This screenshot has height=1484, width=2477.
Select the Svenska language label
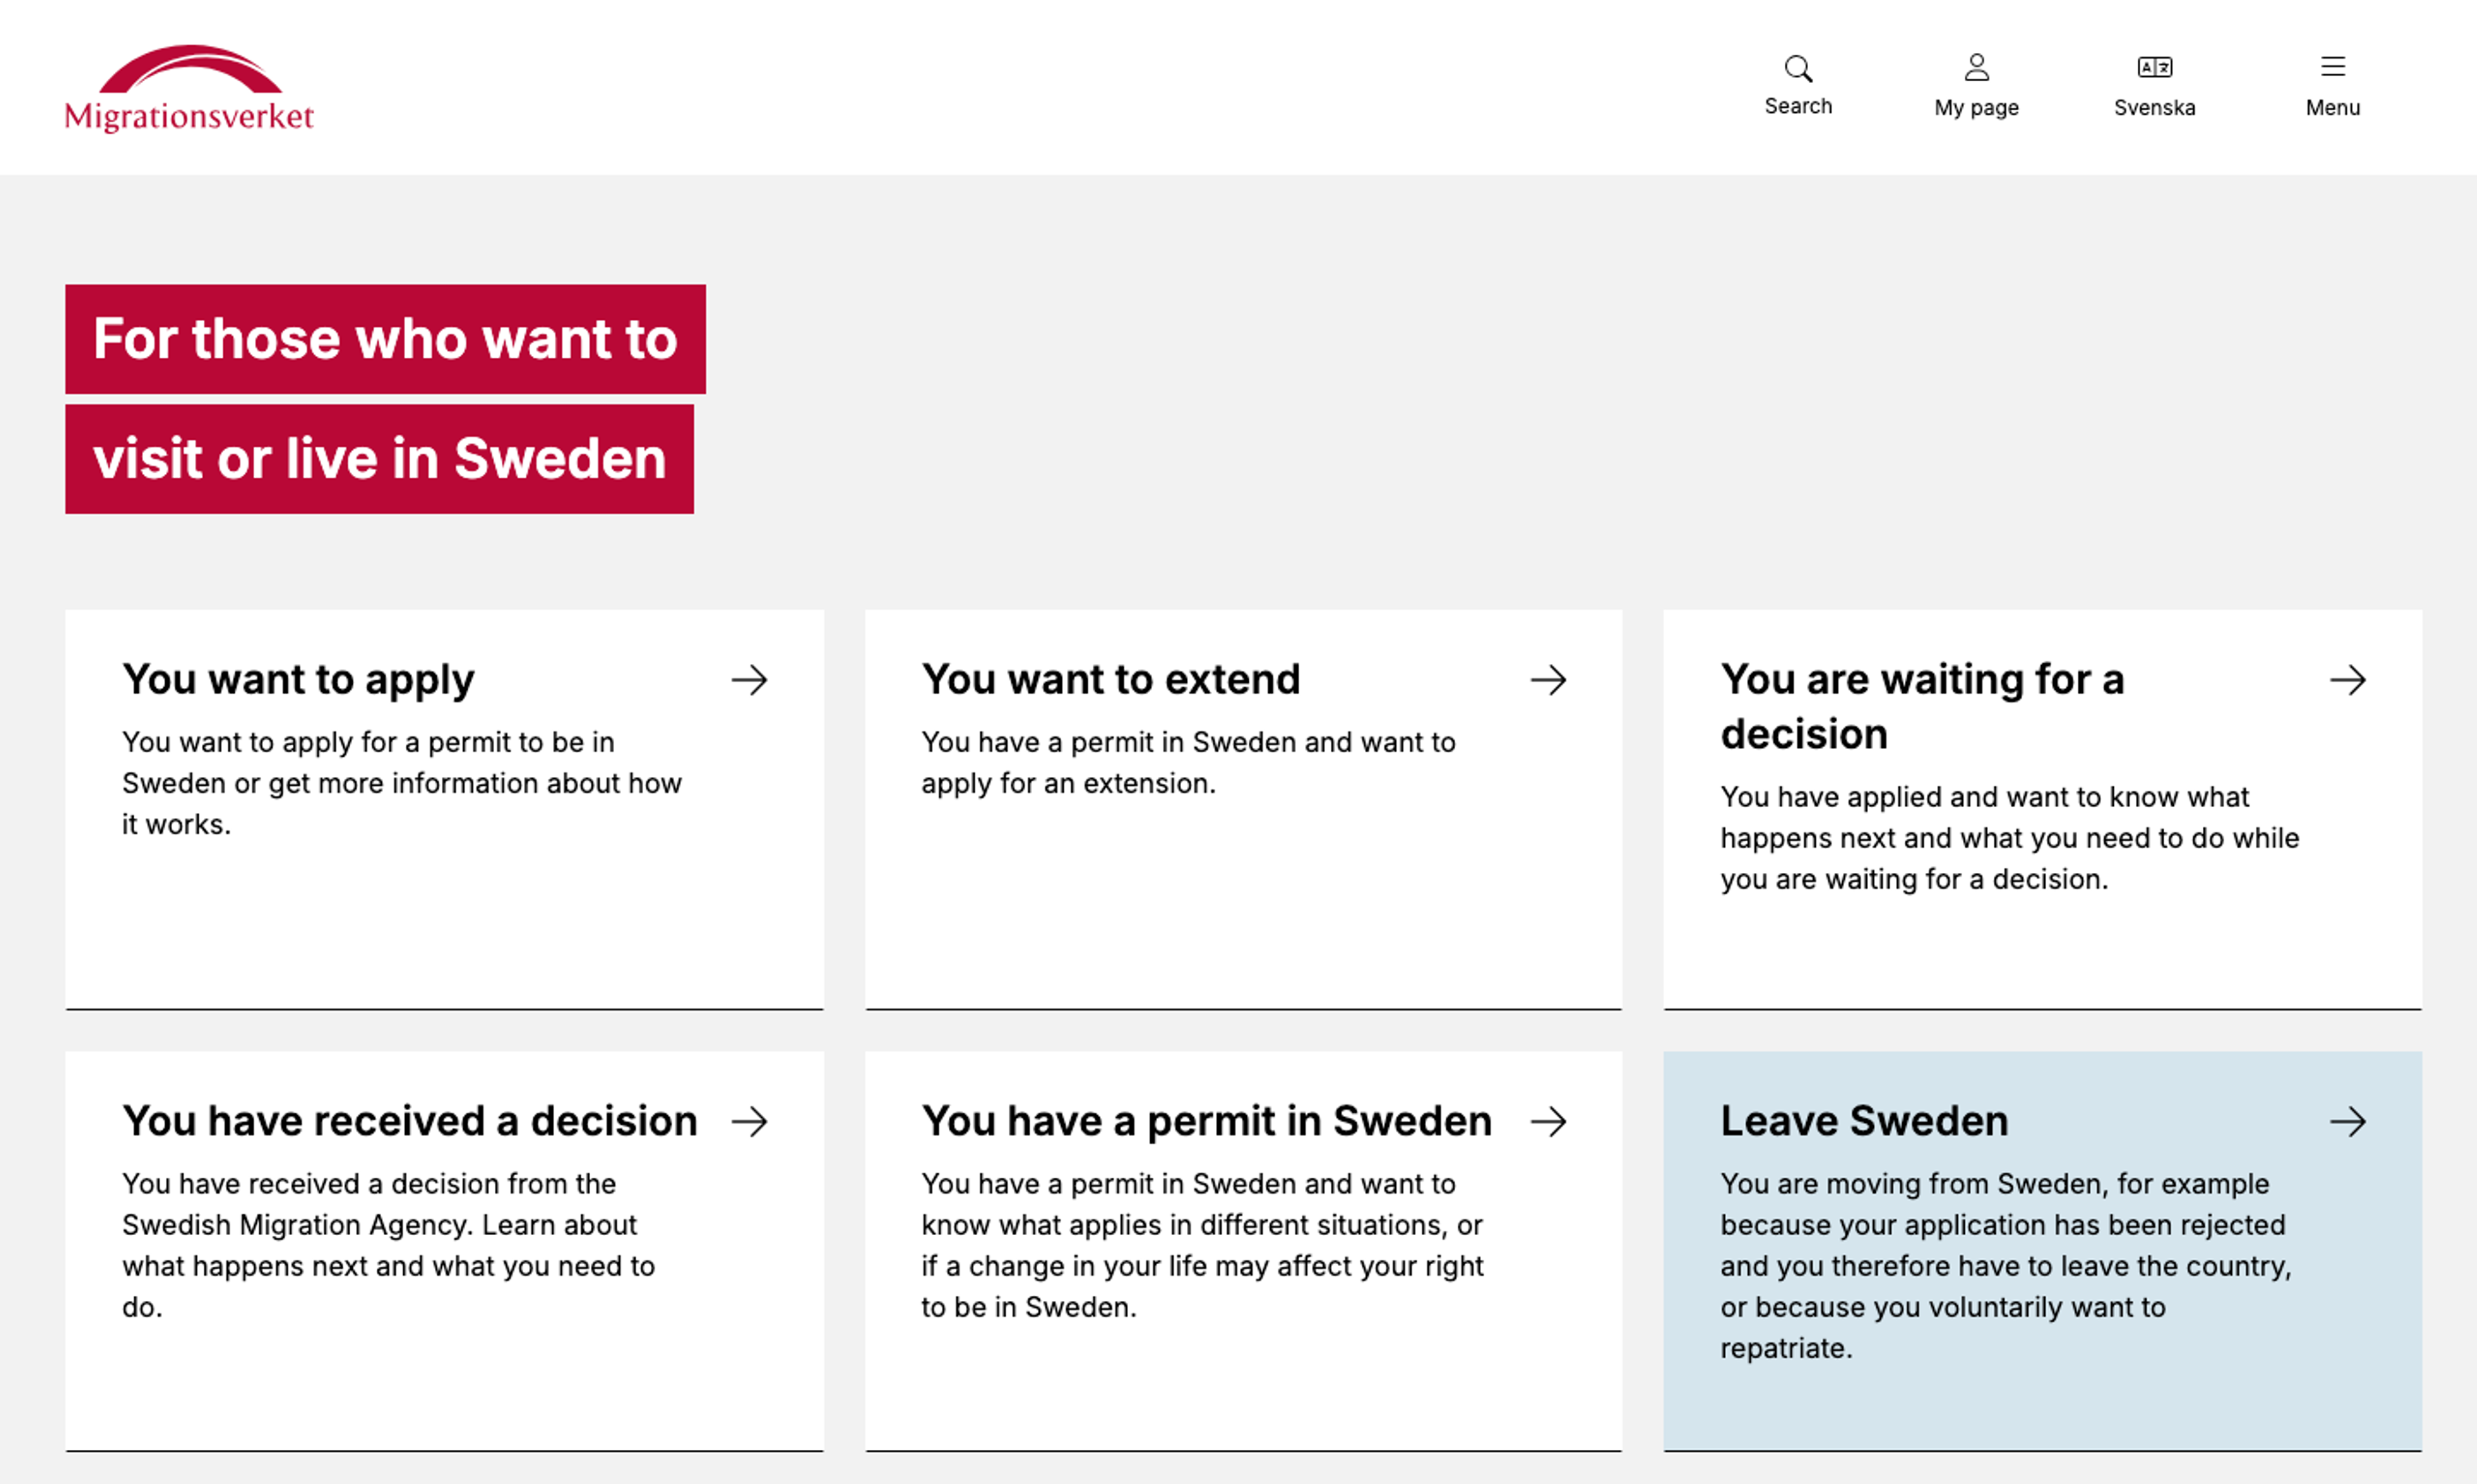[x=2154, y=108]
